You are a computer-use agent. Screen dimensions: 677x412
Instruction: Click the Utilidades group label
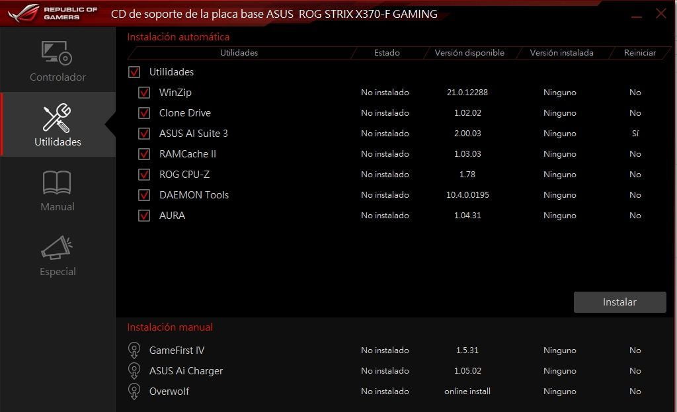point(171,71)
